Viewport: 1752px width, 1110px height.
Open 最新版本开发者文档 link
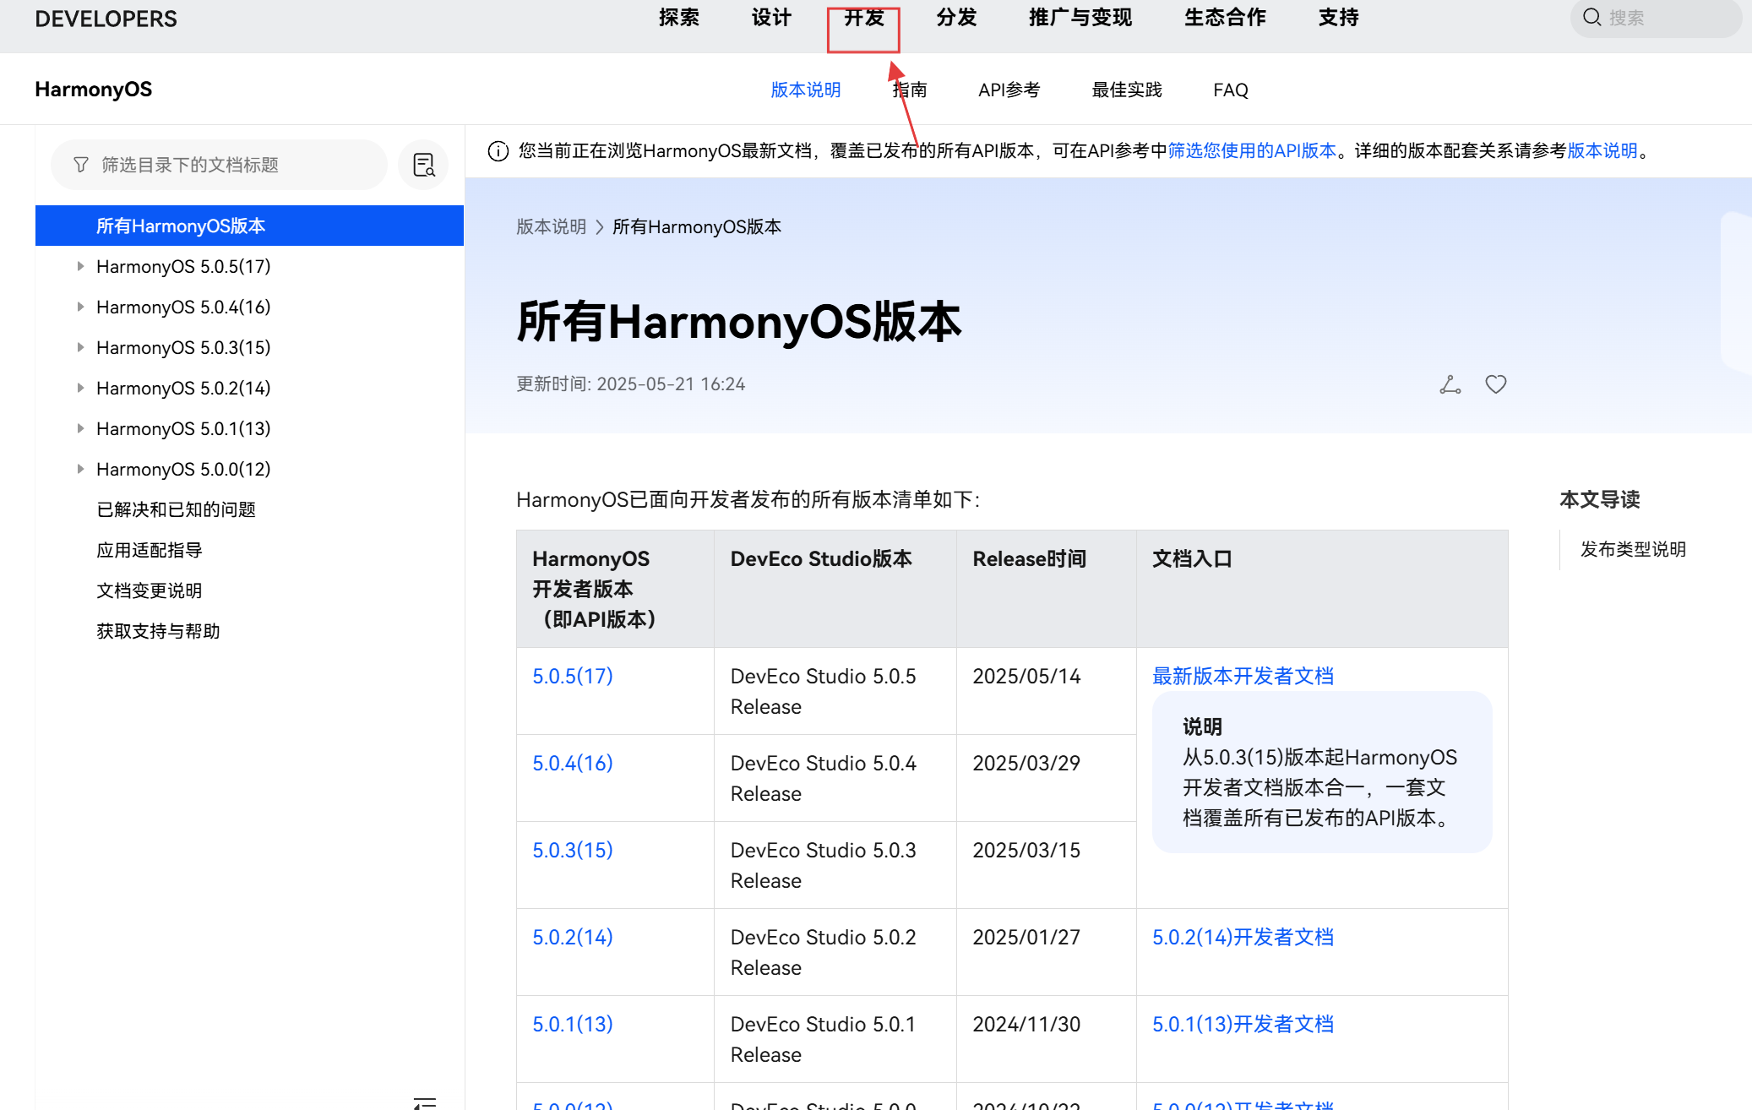[x=1243, y=676]
